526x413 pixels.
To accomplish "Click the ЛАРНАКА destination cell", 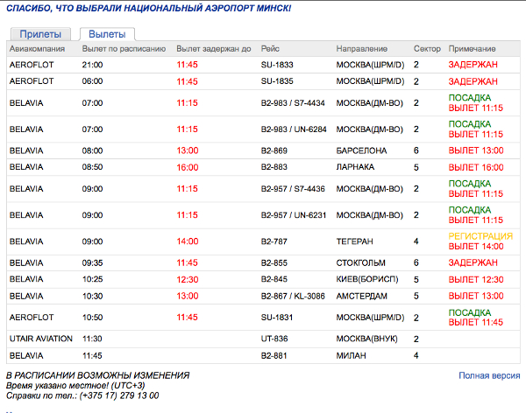I will click(355, 166).
